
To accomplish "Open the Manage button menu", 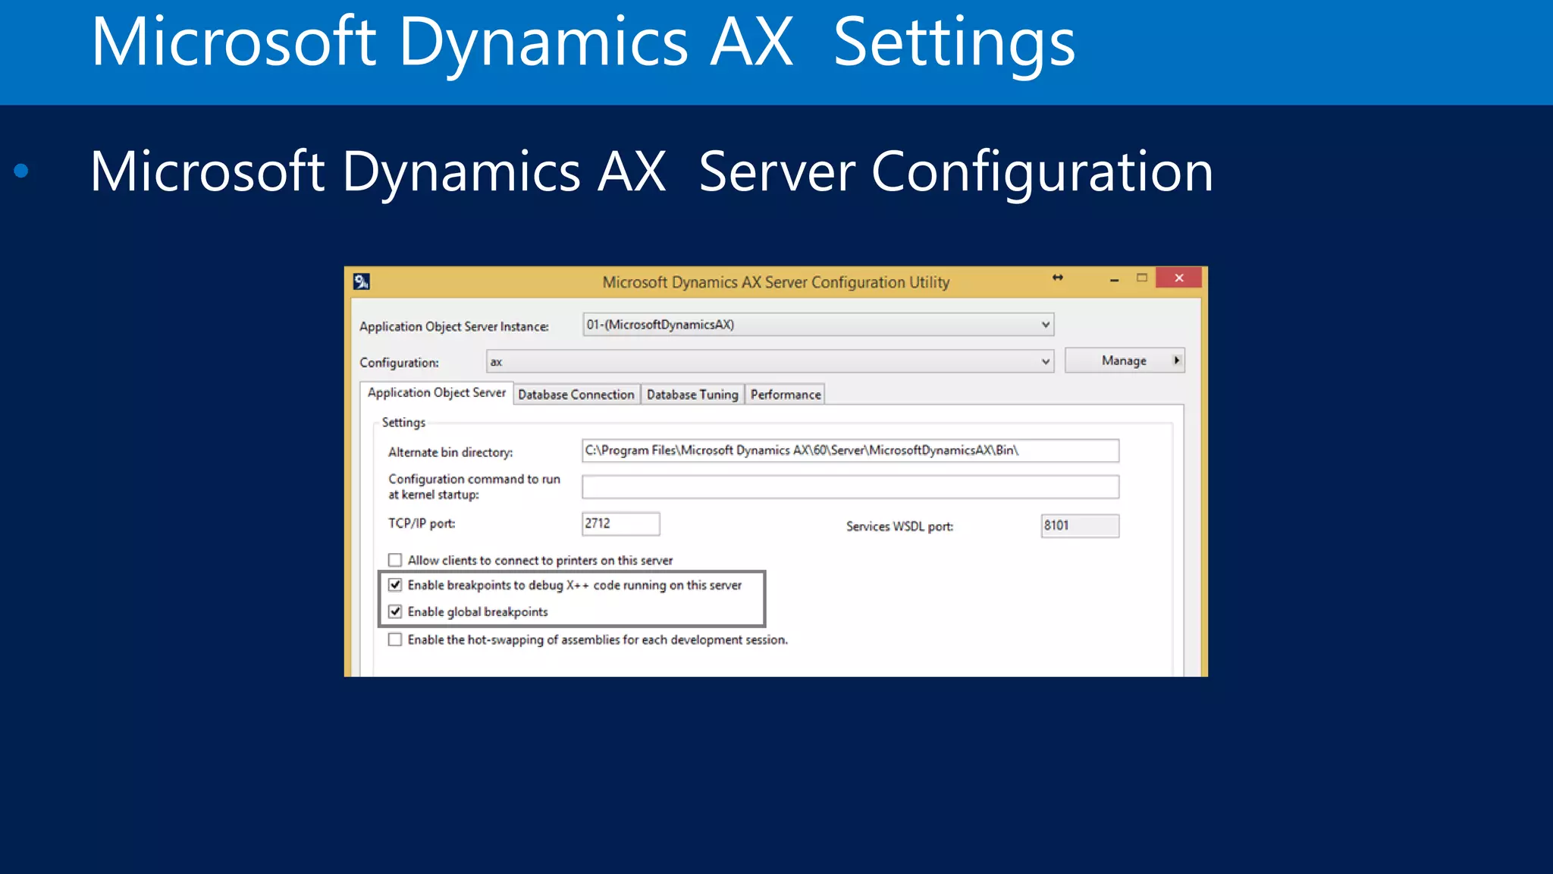I will (x=1123, y=360).
